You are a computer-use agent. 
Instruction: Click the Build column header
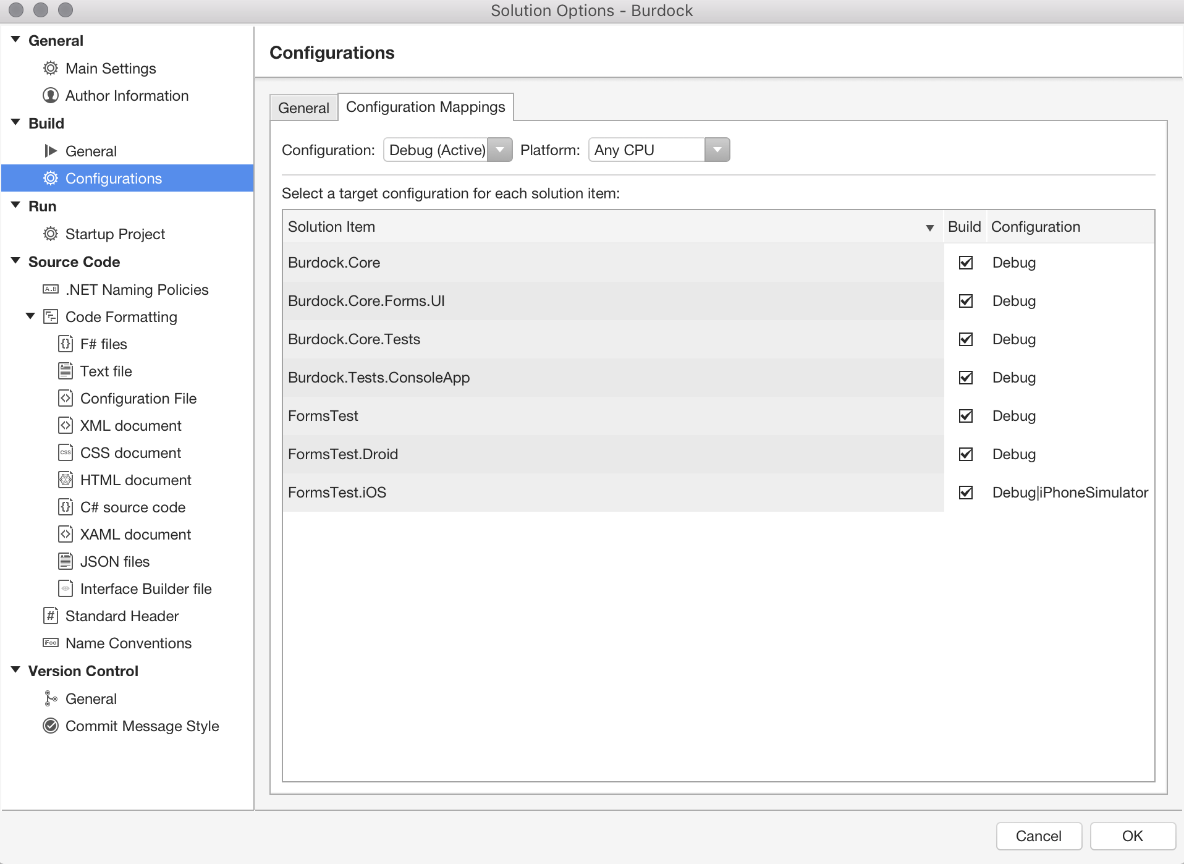[965, 227]
